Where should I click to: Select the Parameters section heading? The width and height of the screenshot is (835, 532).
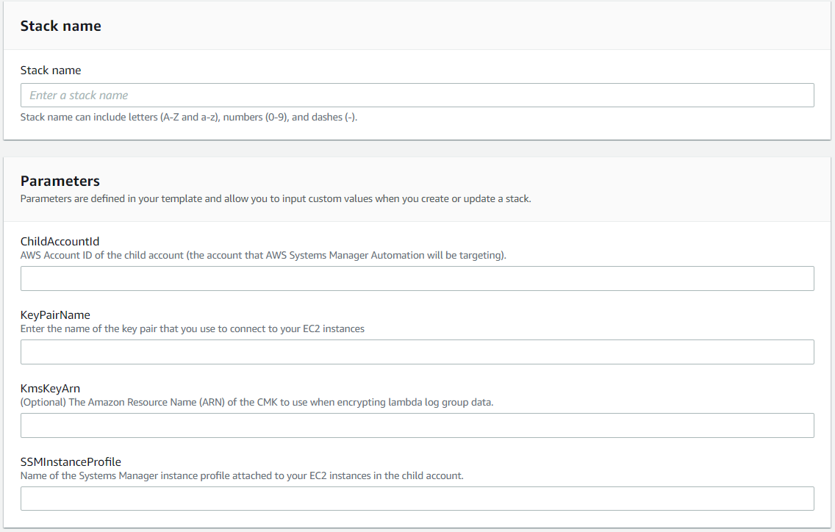[x=60, y=180]
